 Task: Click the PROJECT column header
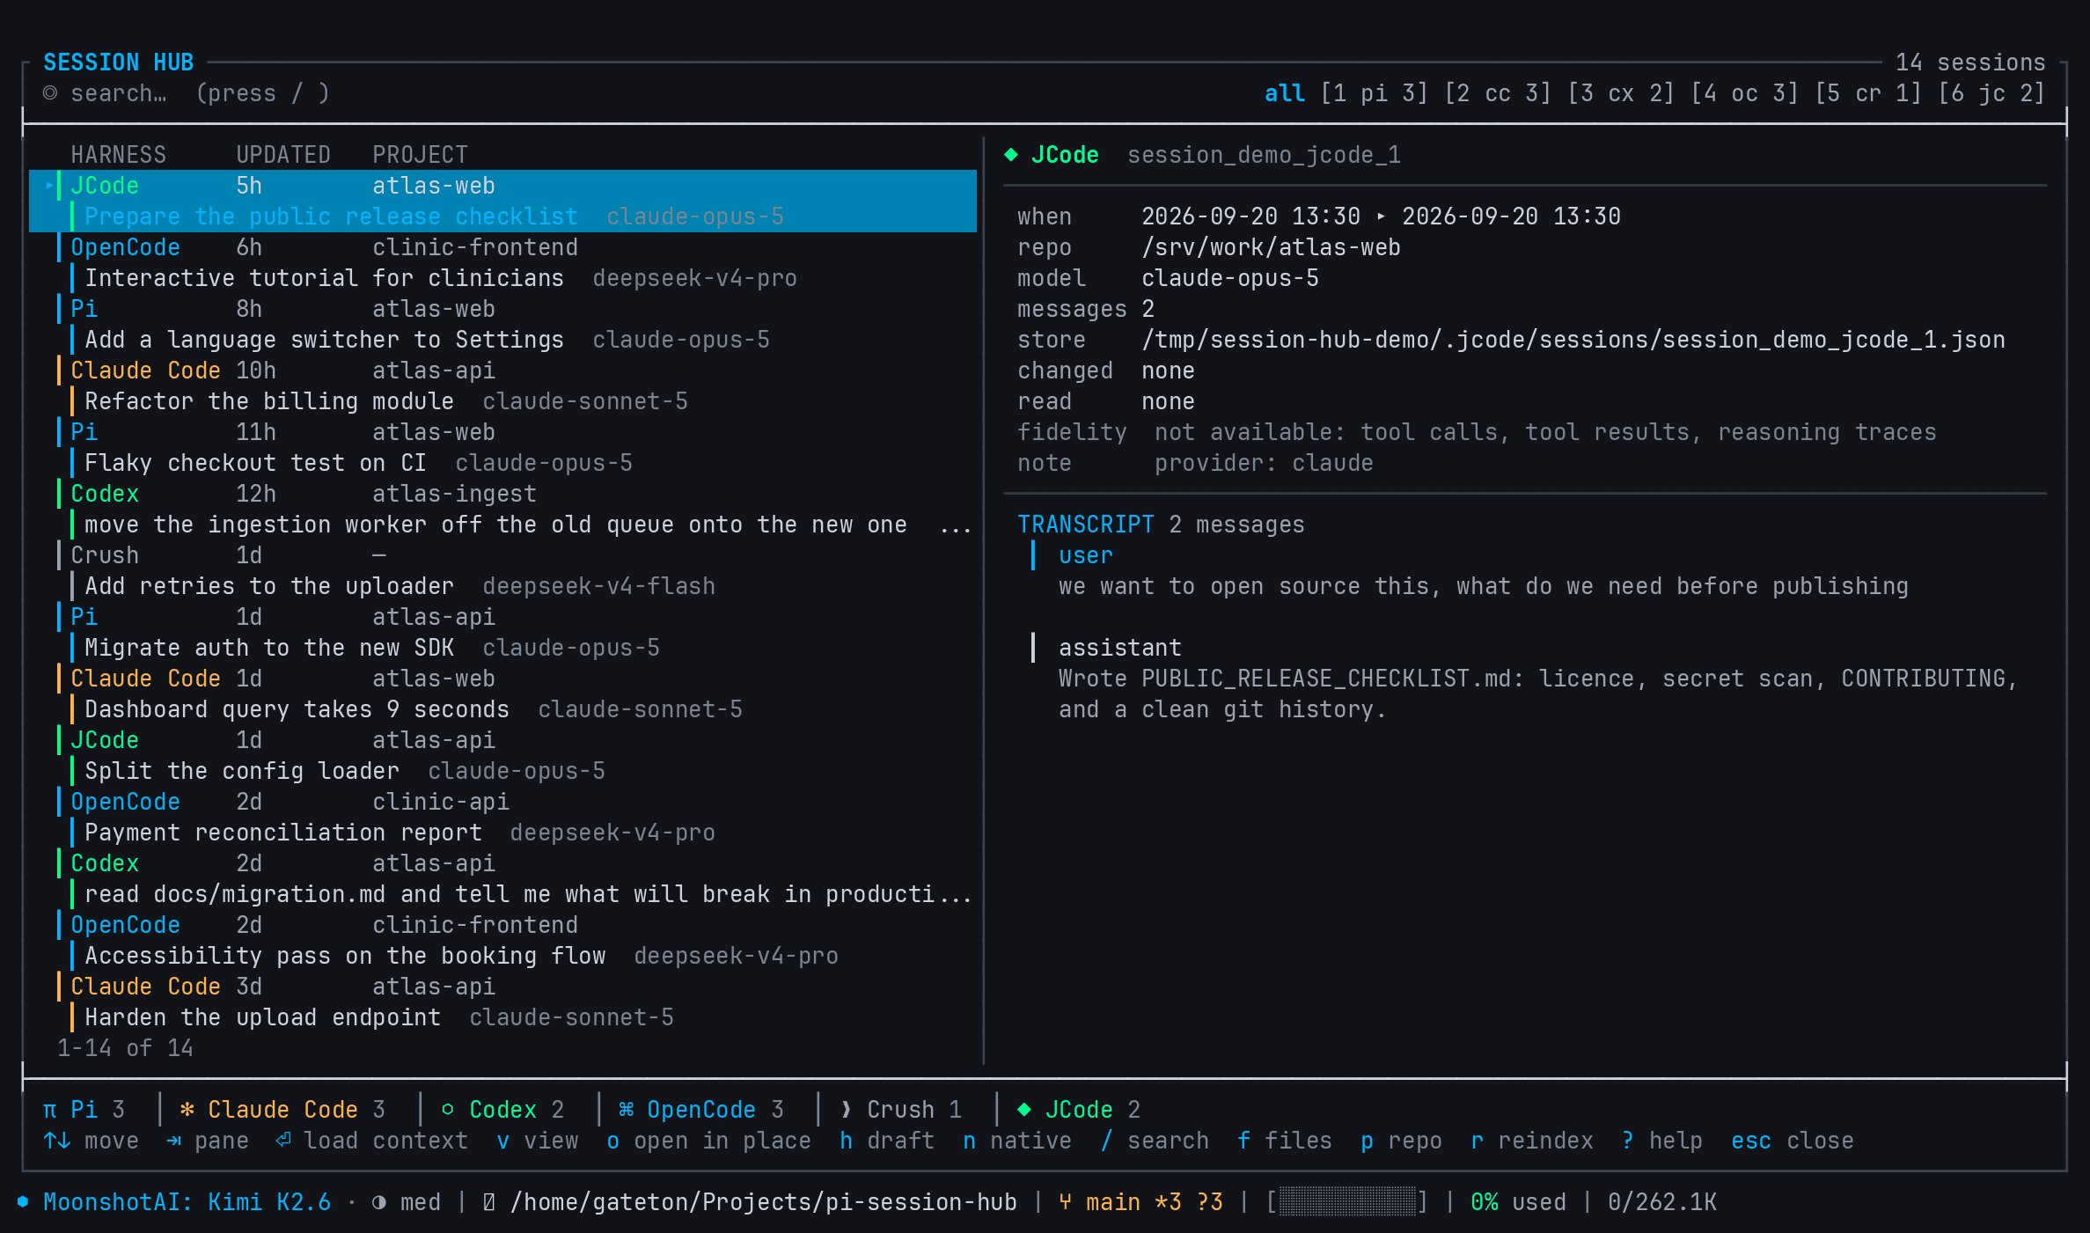[x=420, y=155]
